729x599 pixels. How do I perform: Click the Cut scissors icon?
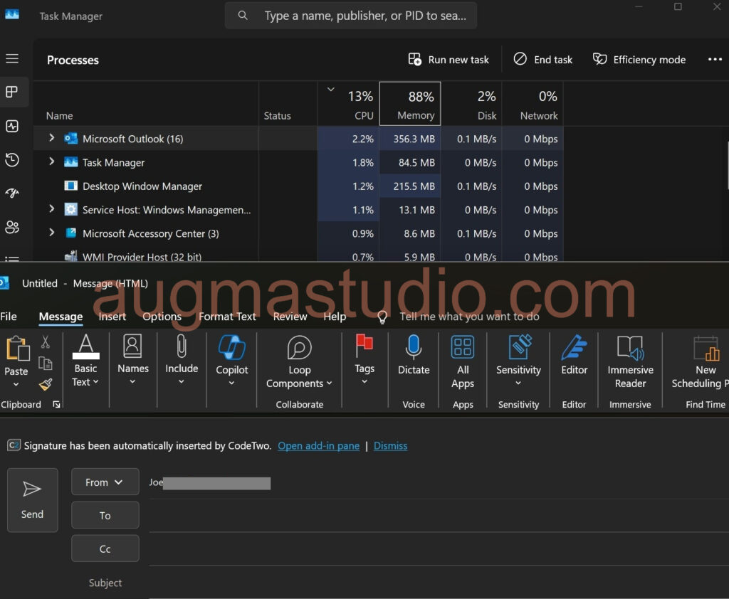pyautogui.click(x=46, y=342)
